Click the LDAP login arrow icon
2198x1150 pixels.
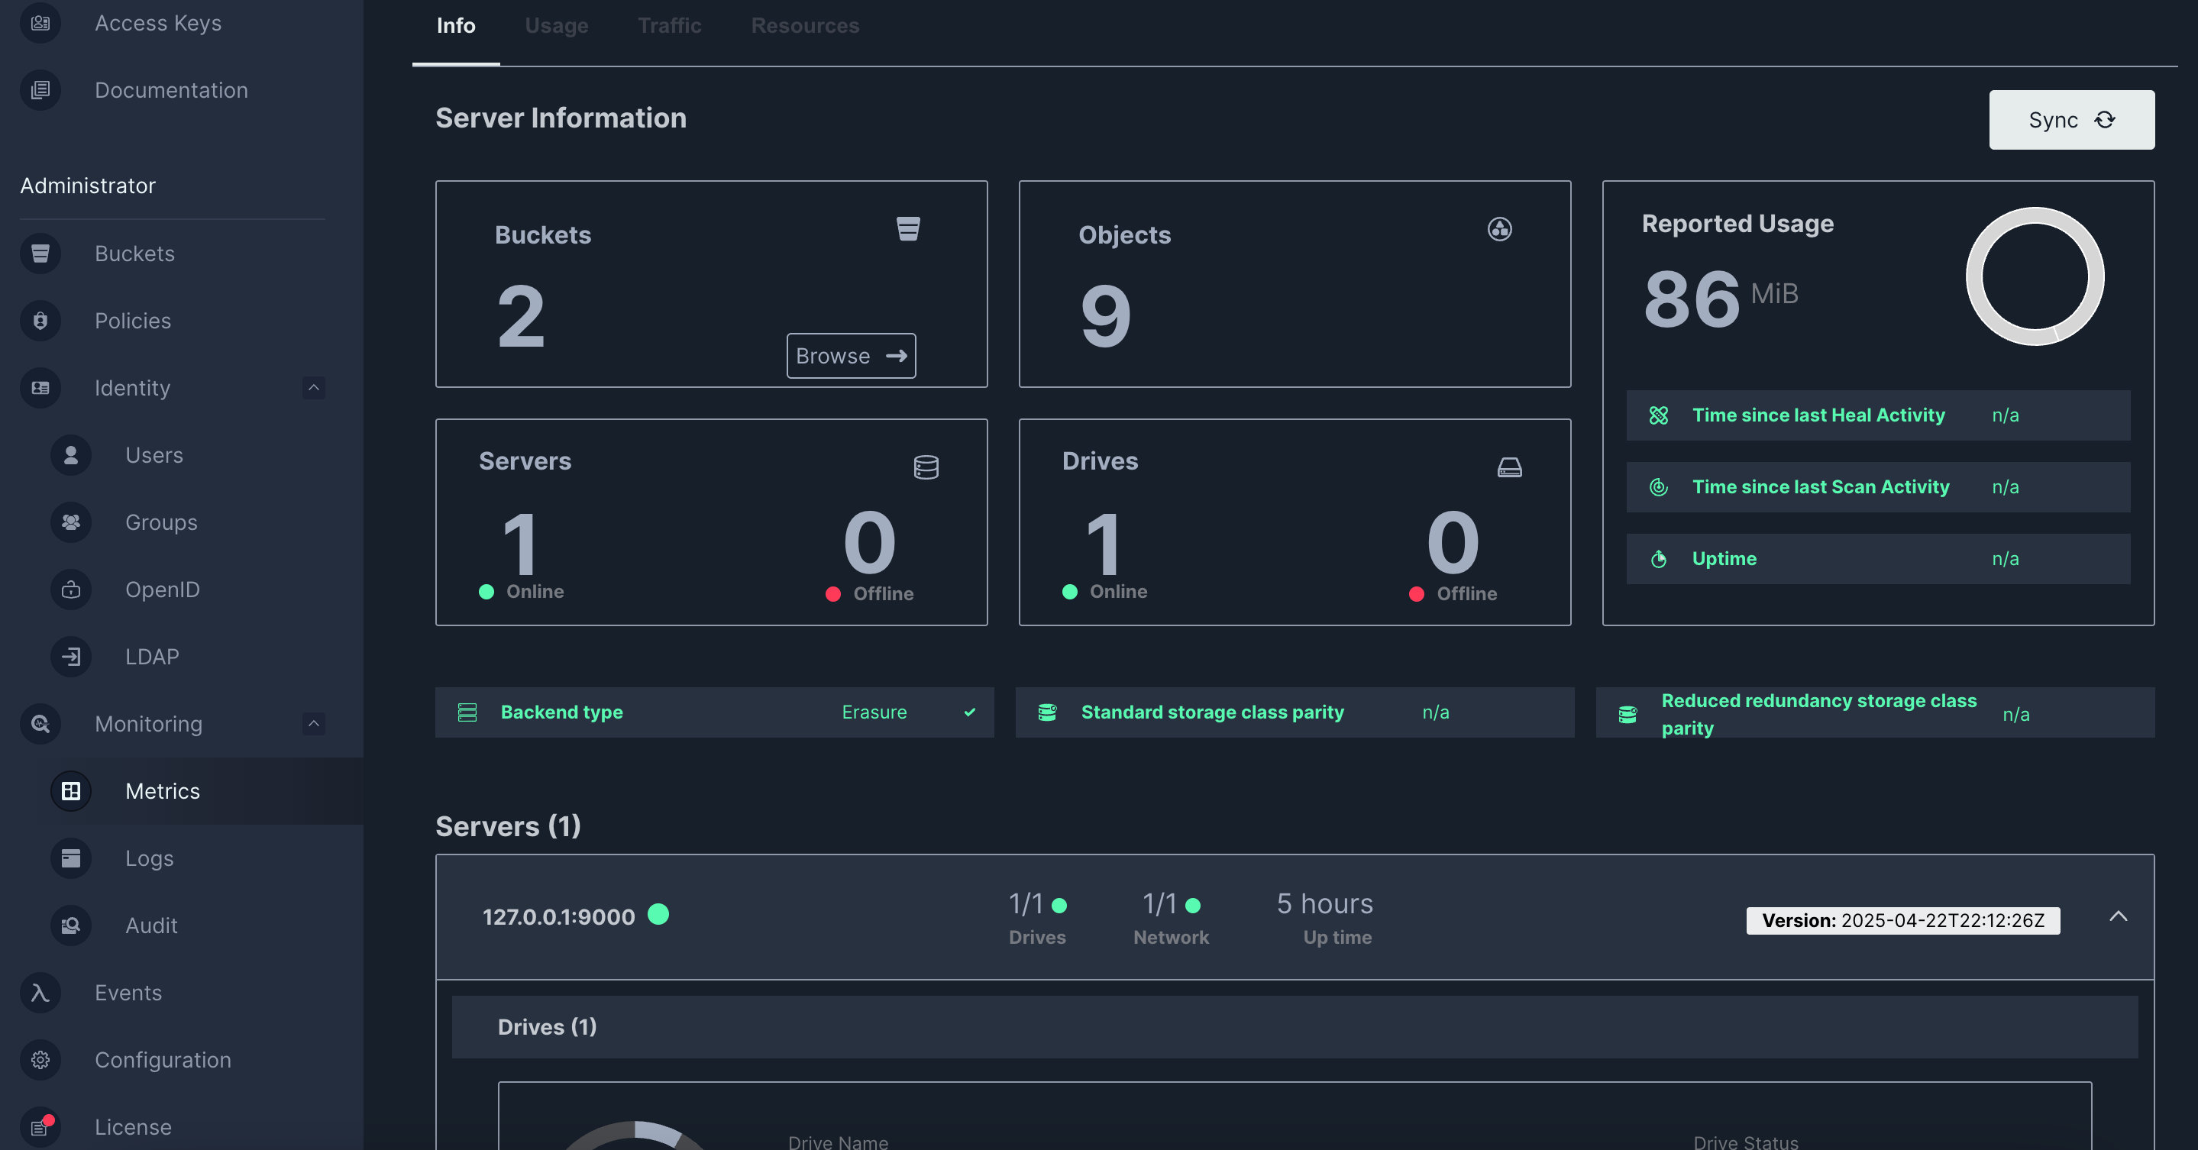point(71,657)
